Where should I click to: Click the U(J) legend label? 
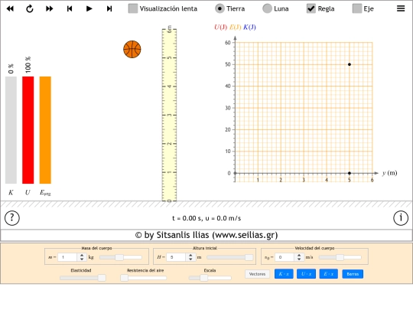tap(220, 27)
